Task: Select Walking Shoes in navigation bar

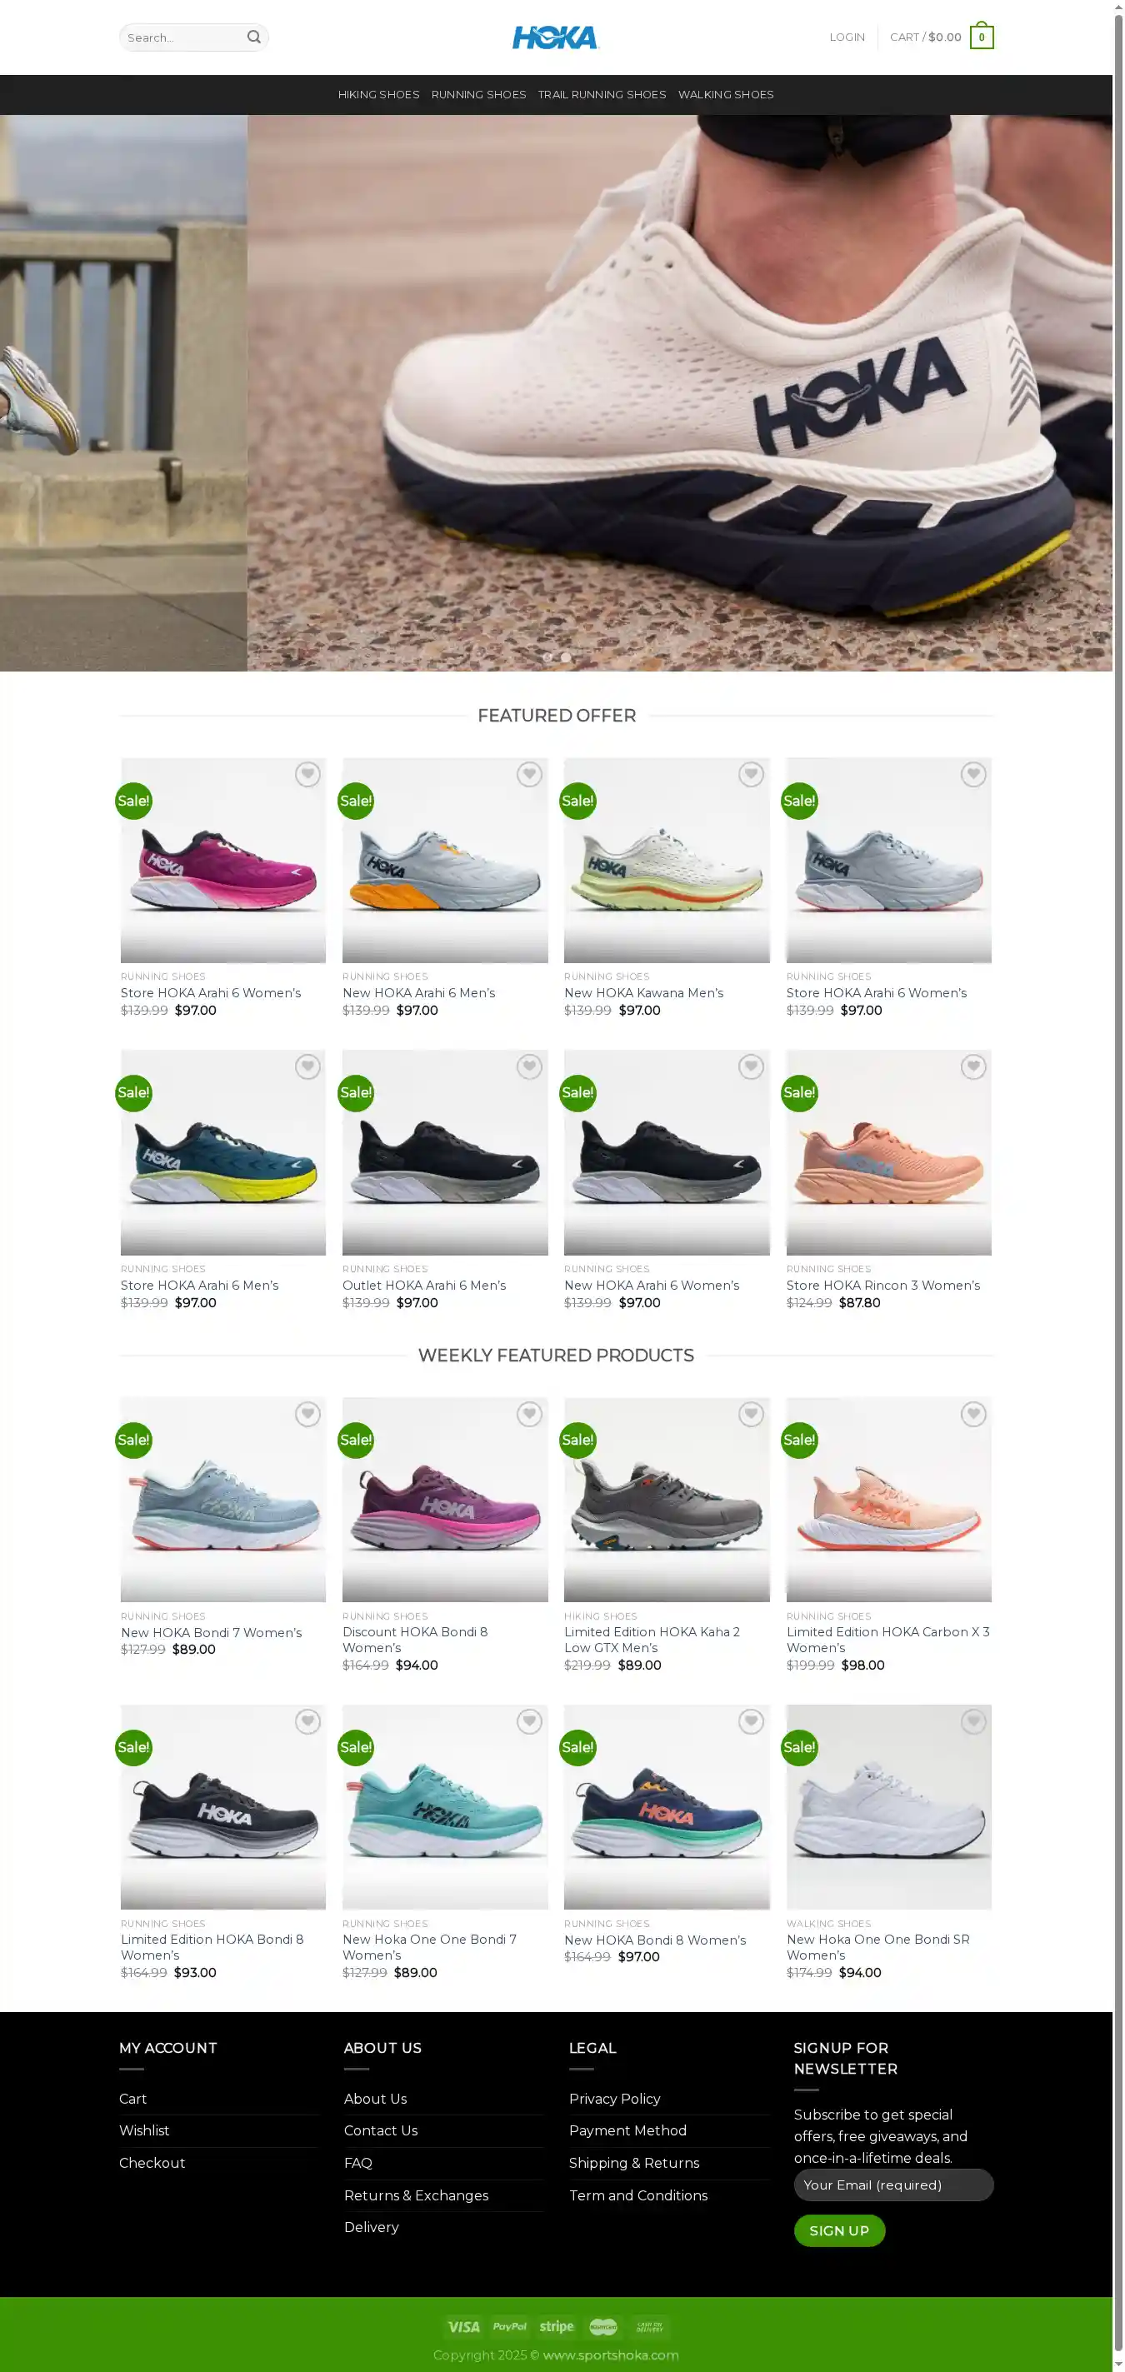Action: tap(726, 95)
